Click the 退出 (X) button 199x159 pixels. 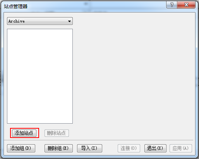(155, 148)
